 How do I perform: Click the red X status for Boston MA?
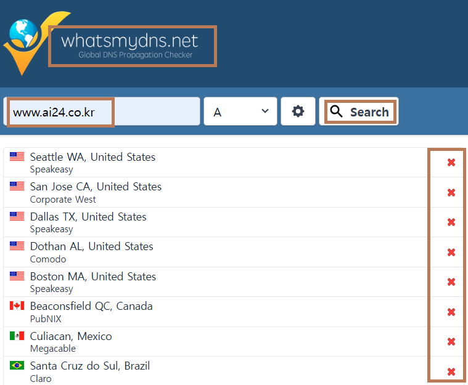451,282
